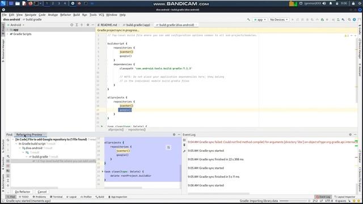Open the Search Everywhere magnifier icon
Screen dimensions: 363x204
[349, 20]
